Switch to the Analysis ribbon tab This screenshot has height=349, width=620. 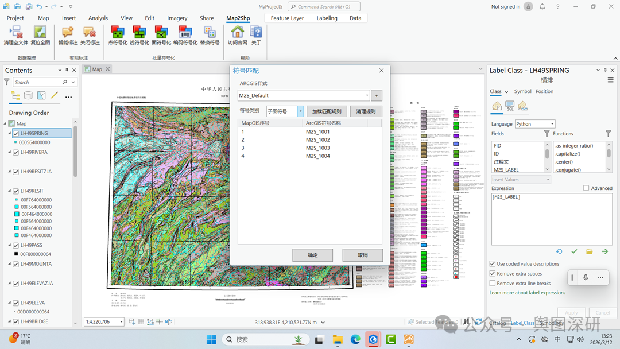click(x=98, y=18)
